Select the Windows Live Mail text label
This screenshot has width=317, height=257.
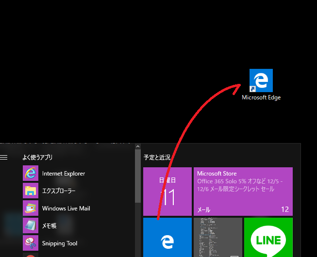[x=66, y=209]
